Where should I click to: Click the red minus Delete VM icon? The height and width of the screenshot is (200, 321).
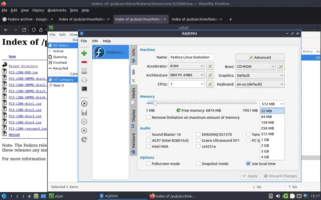click(x=84, y=62)
